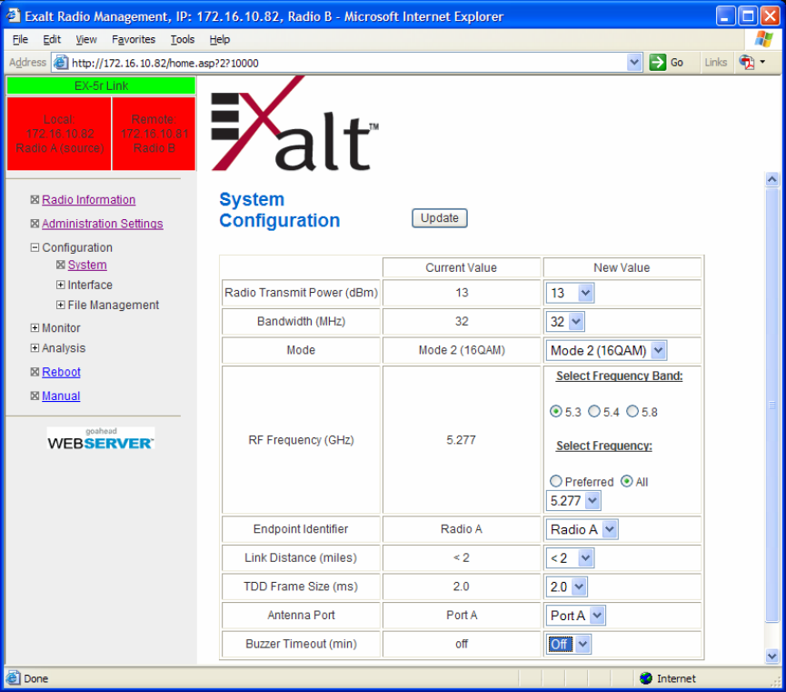Viewport: 786px width, 692px height.
Task: Click the System Configuration heading
Action: [x=280, y=210]
